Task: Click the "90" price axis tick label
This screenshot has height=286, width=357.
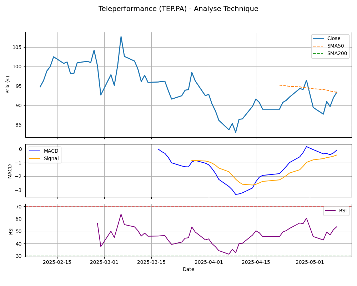Action: click(x=19, y=105)
